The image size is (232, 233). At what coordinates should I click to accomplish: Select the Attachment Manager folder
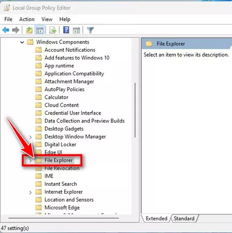click(69, 82)
